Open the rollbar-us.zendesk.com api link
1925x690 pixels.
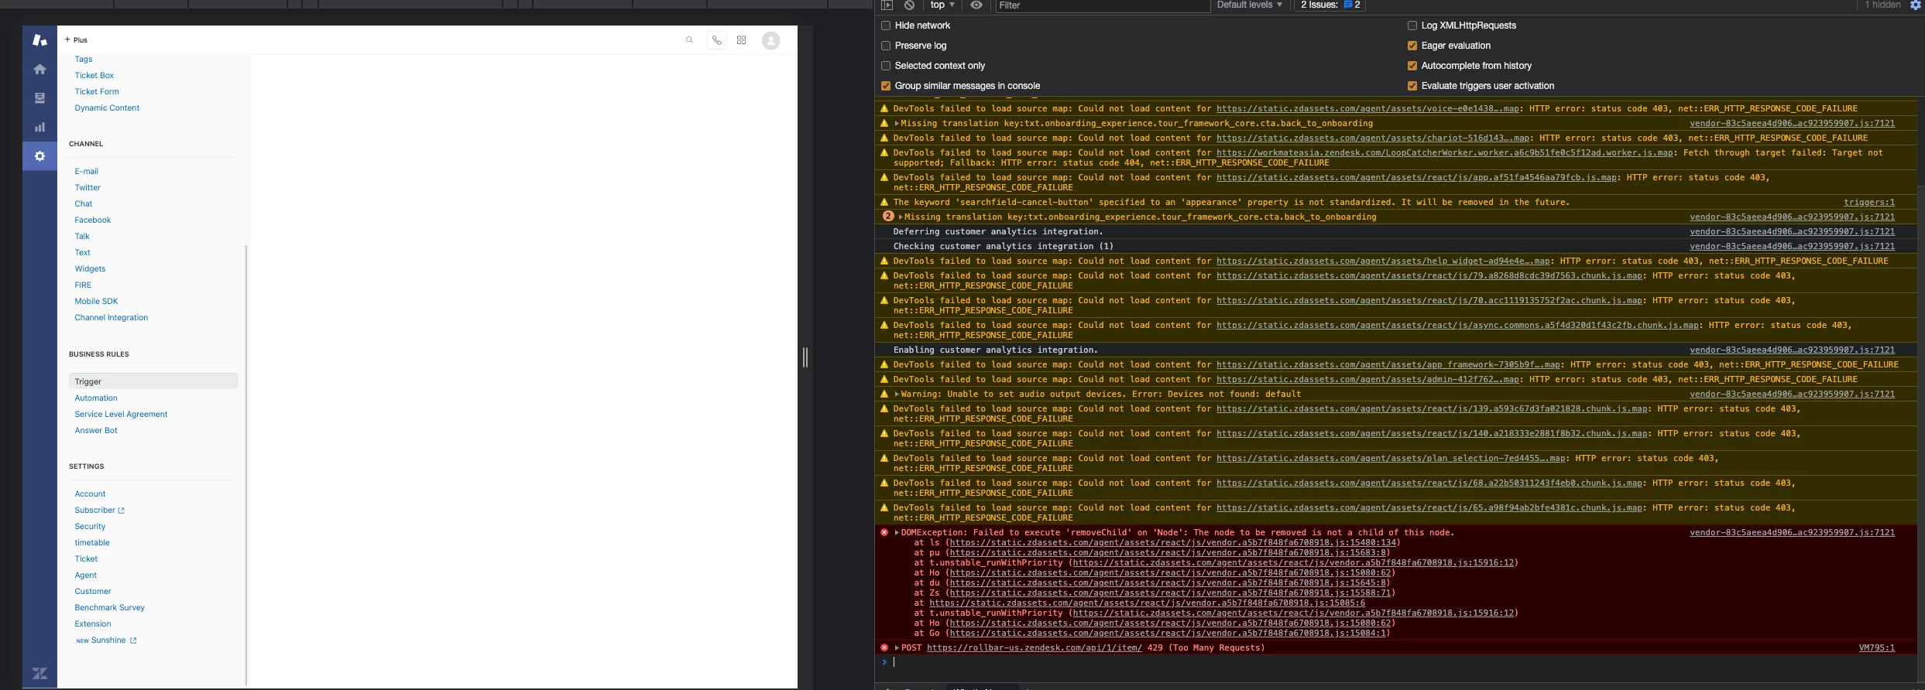click(x=1034, y=647)
